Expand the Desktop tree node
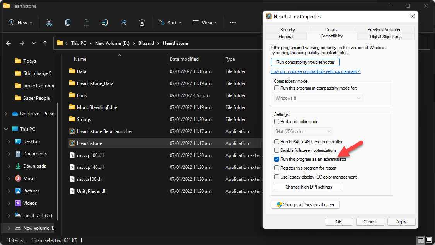 (x=9, y=141)
